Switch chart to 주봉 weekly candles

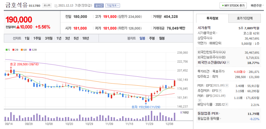[152, 38]
